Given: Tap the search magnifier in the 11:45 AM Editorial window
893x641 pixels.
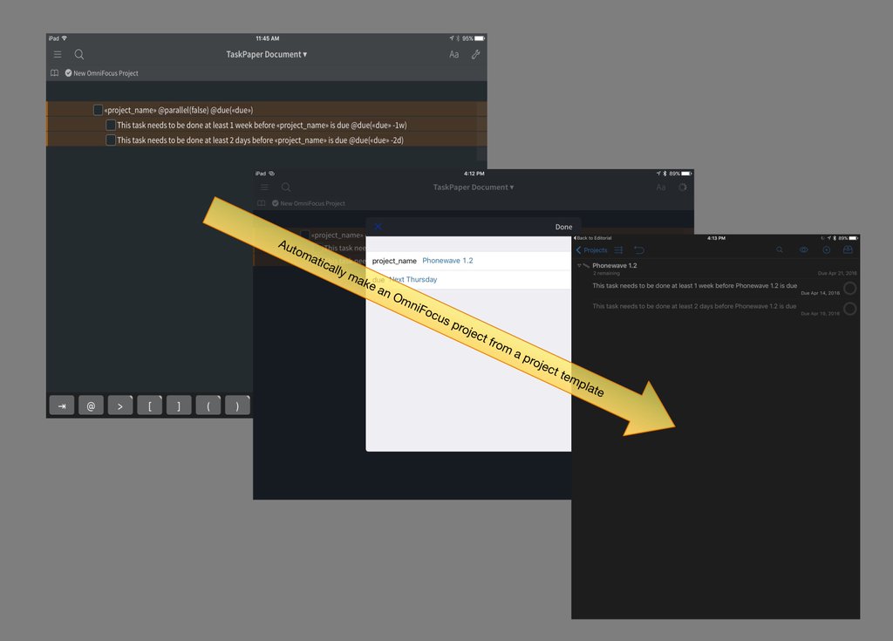Looking at the screenshot, I should [x=79, y=54].
